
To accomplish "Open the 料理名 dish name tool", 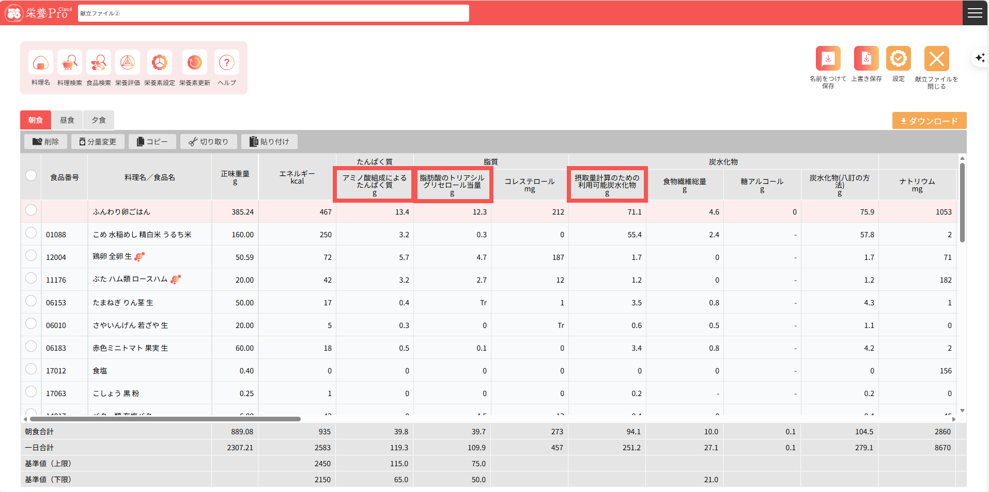I will click(40, 63).
